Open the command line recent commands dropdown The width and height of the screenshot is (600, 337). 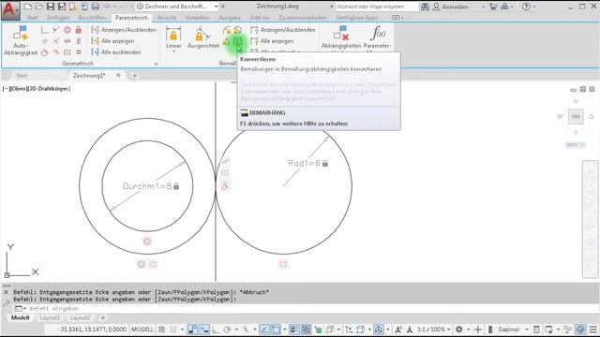pos(20,308)
